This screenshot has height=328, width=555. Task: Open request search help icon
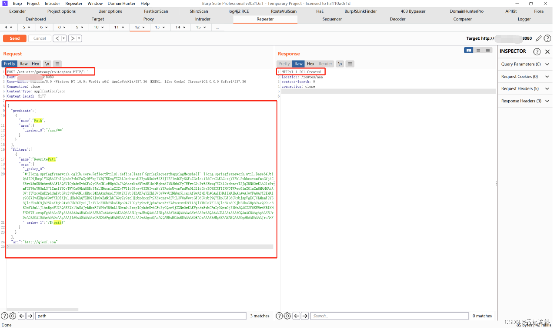pyautogui.click(x=4, y=316)
